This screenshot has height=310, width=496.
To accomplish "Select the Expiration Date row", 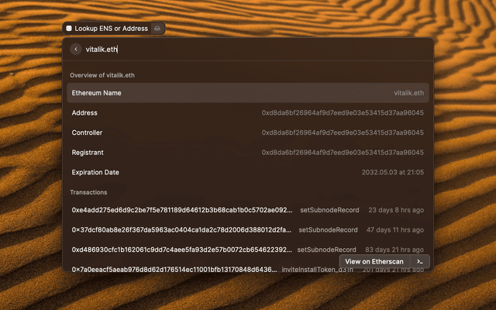I will [x=247, y=172].
